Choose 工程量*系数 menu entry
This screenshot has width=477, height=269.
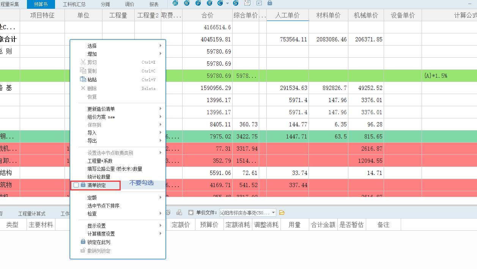pyautogui.click(x=118, y=161)
